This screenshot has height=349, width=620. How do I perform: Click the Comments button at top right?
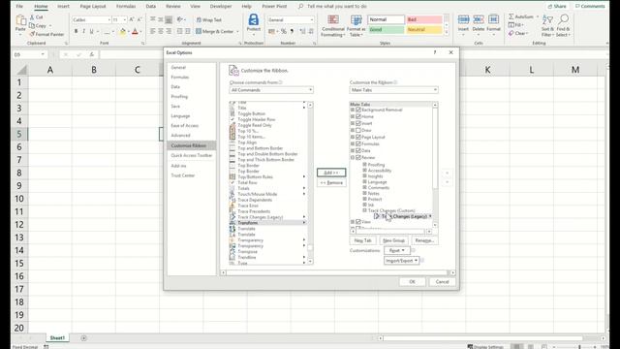click(590, 7)
